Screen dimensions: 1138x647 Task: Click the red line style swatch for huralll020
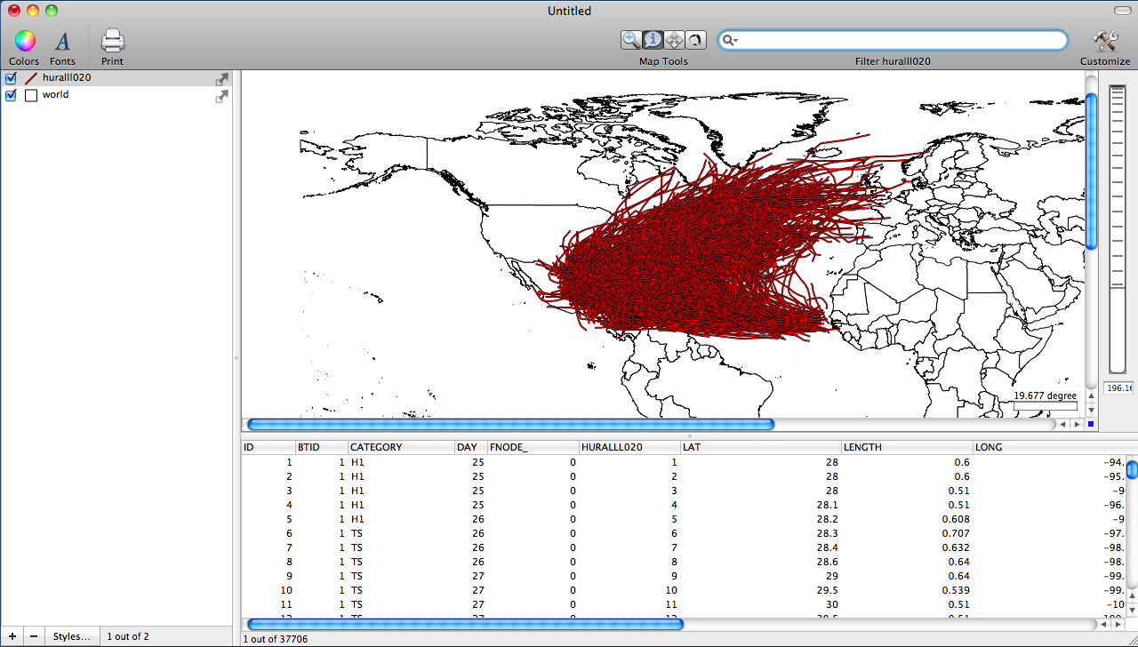tap(31, 77)
